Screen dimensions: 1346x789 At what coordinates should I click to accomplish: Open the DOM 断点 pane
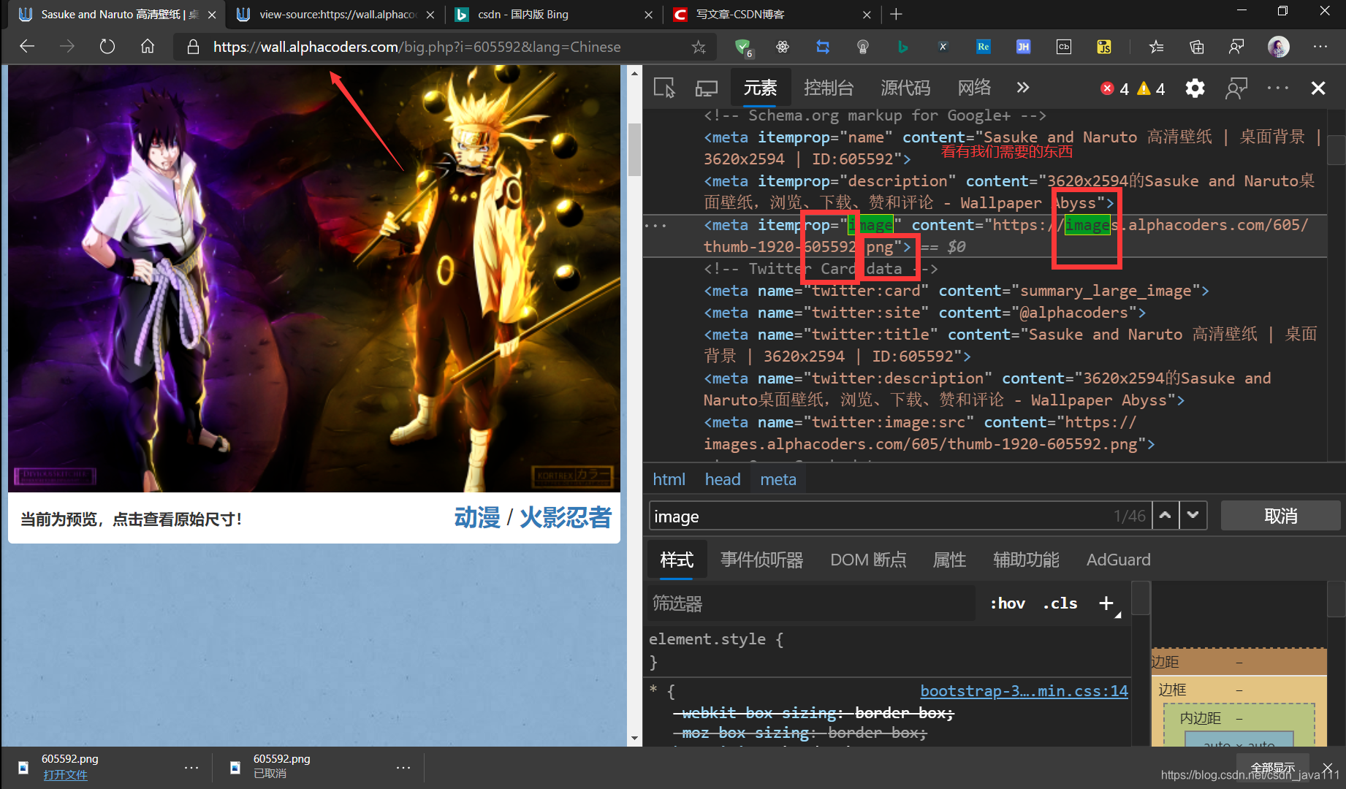click(868, 560)
